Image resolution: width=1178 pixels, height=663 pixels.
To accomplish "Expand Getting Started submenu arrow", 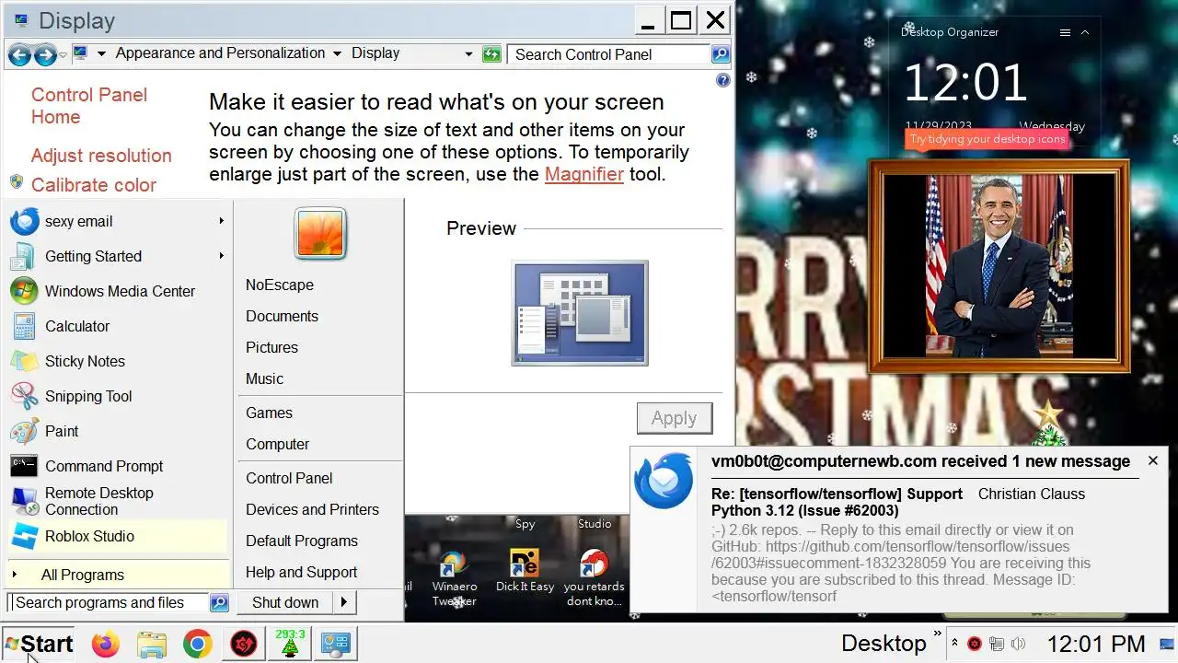I will 222,256.
